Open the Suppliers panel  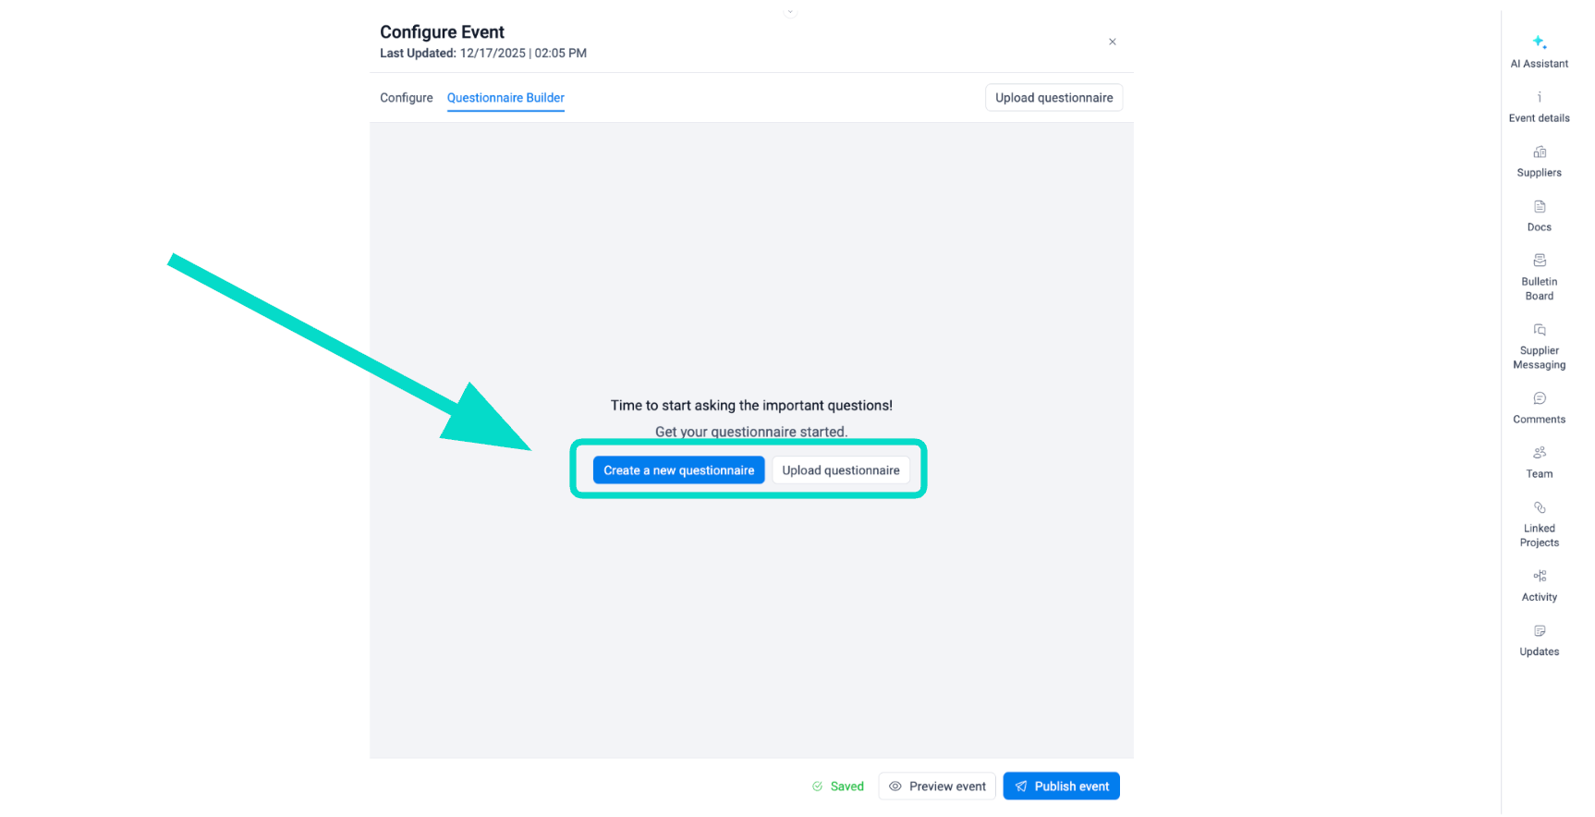click(1539, 161)
